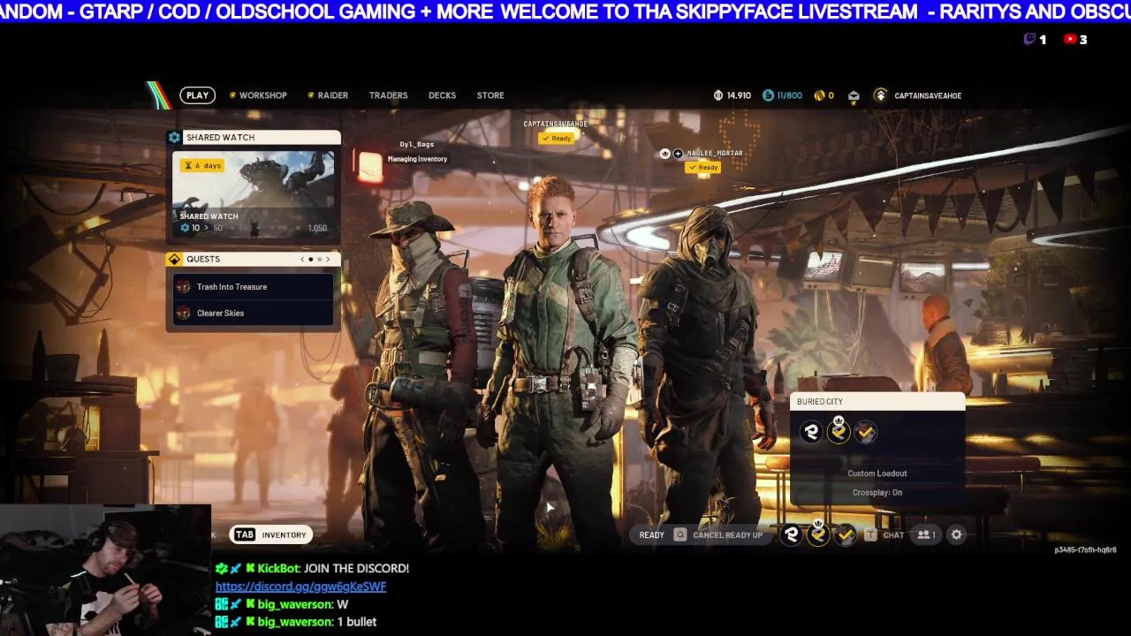Click the coin currency icon beside 14,910
Screen dimensions: 1131x636
click(718, 95)
